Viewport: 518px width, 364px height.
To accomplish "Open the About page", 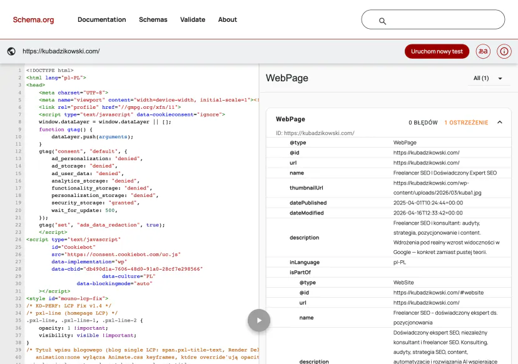I will (227, 20).
